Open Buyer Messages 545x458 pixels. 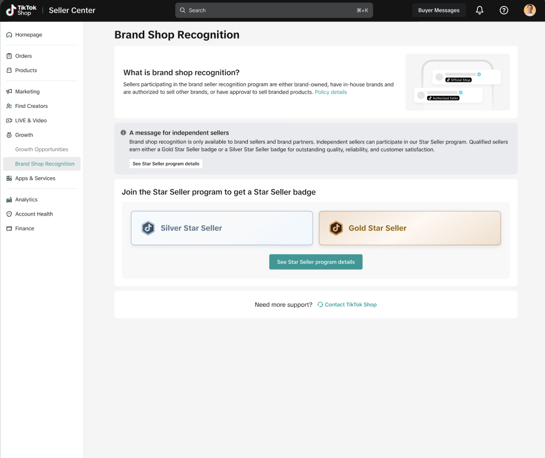click(439, 10)
